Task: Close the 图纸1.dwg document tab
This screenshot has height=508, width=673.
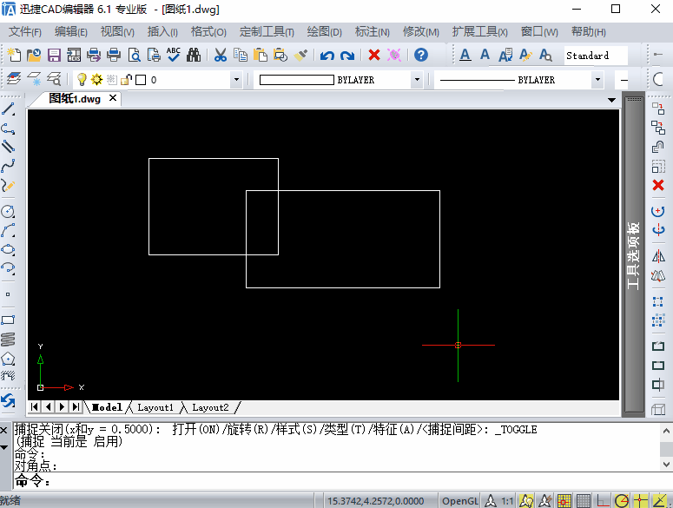Action: coord(113,98)
